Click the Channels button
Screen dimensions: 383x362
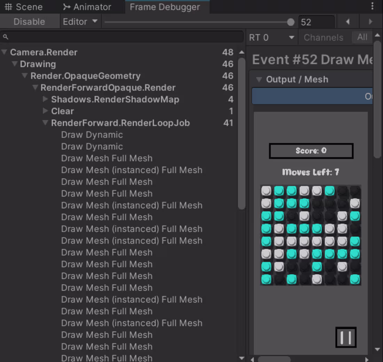coord(323,37)
